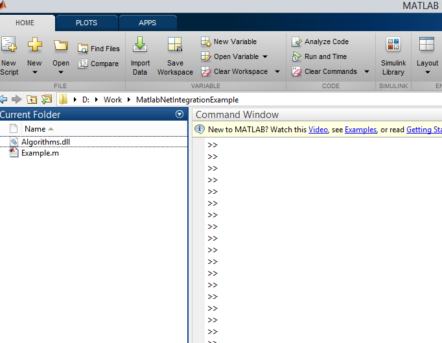Open the Getting Started link
The width and height of the screenshot is (442, 343).
click(424, 130)
